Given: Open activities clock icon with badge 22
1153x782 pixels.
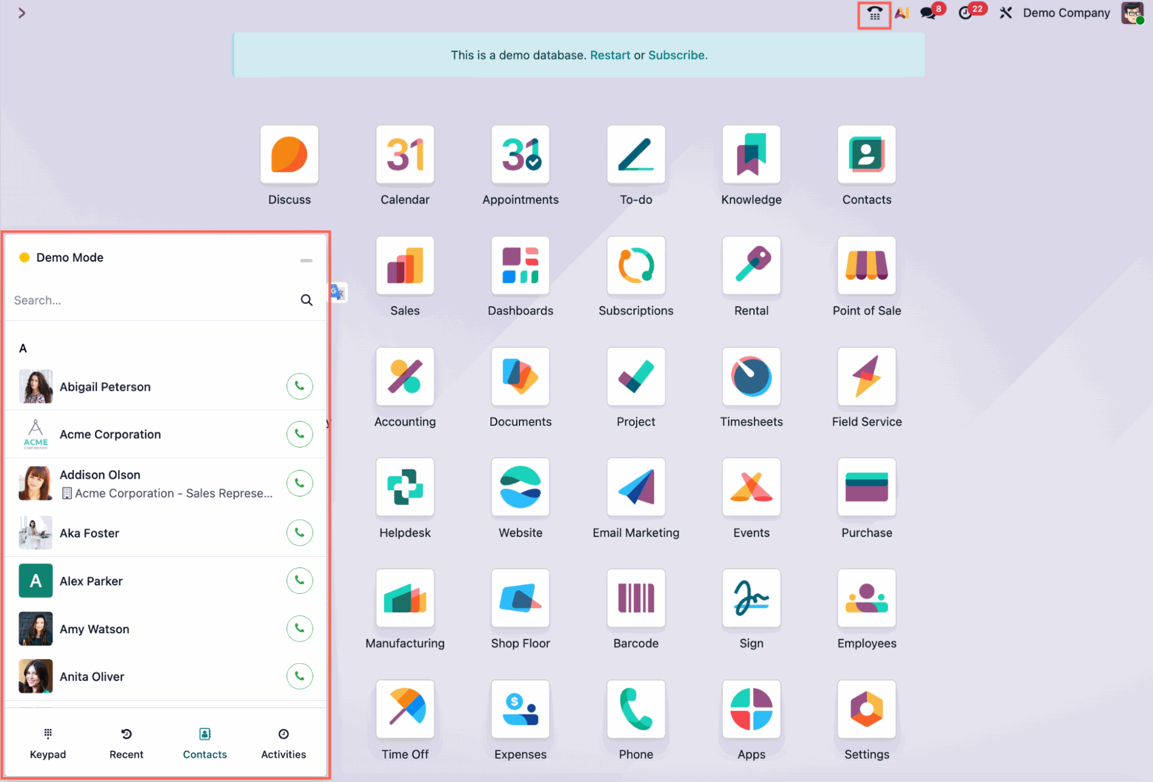Looking at the screenshot, I should (x=966, y=13).
